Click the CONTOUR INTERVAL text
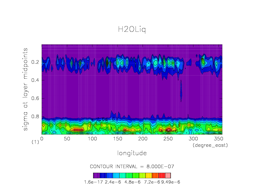The image size is (264, 186). (x=132, y=166)
